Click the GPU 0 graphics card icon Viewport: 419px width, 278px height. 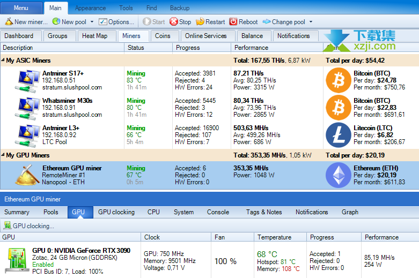[17, 260]
